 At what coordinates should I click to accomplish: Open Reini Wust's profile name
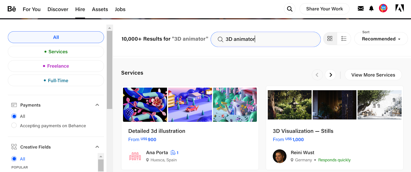302,153
